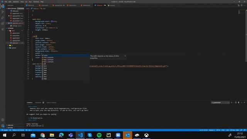Image resolution: width=247 pixels, height=139 pixels.
Task: Open the Run and Debug view
Action: [3, 18]
